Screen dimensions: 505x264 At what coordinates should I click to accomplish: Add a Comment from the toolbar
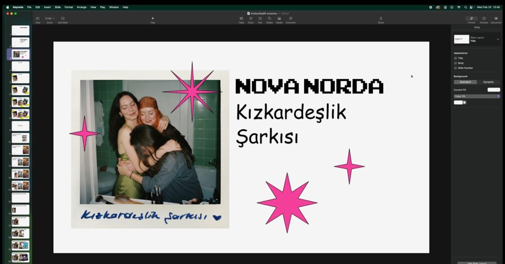[x=291, y=20]
